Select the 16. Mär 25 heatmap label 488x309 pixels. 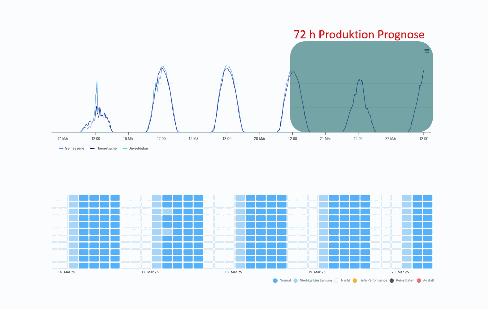click(x=67, y=272)
